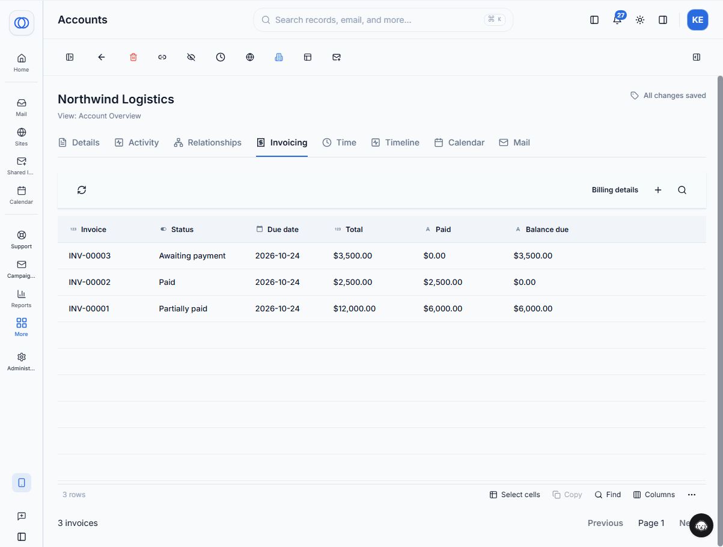Click the globe icon in toolbar
Screen dimensions: 723x547
[x=250, y=57]
